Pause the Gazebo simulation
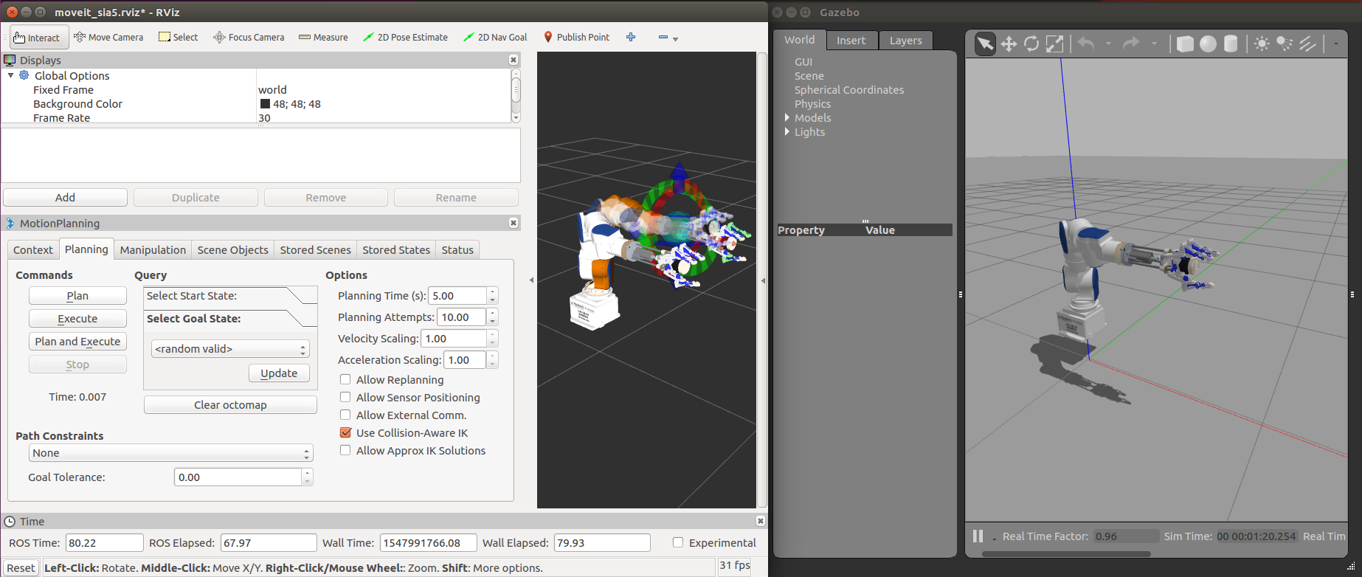 (x=978, y=536)
